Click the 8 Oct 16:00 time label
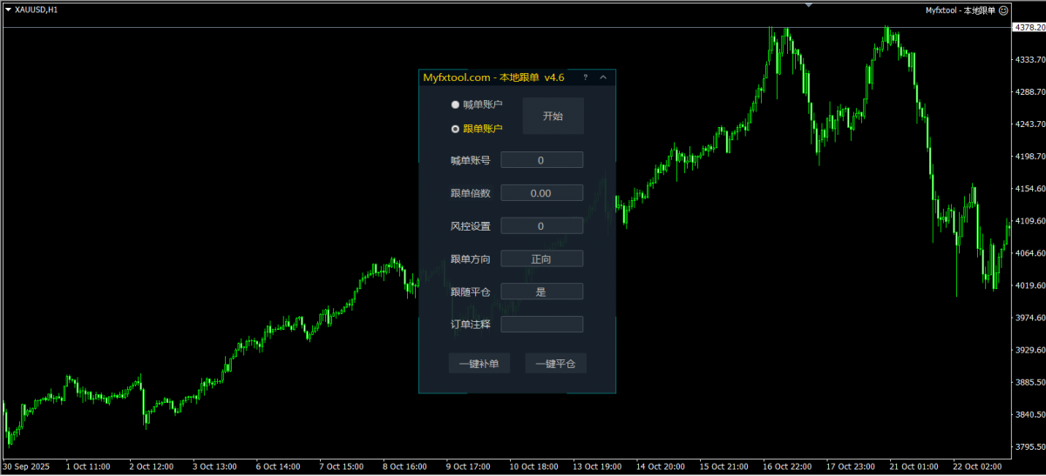This screenshot has height=476, width=1046. (405, 466)
